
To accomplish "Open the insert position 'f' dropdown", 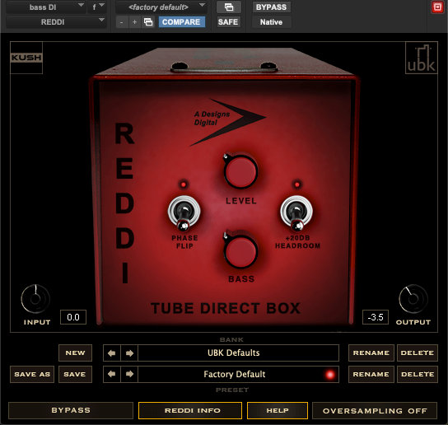I will [x=97, y=7].
